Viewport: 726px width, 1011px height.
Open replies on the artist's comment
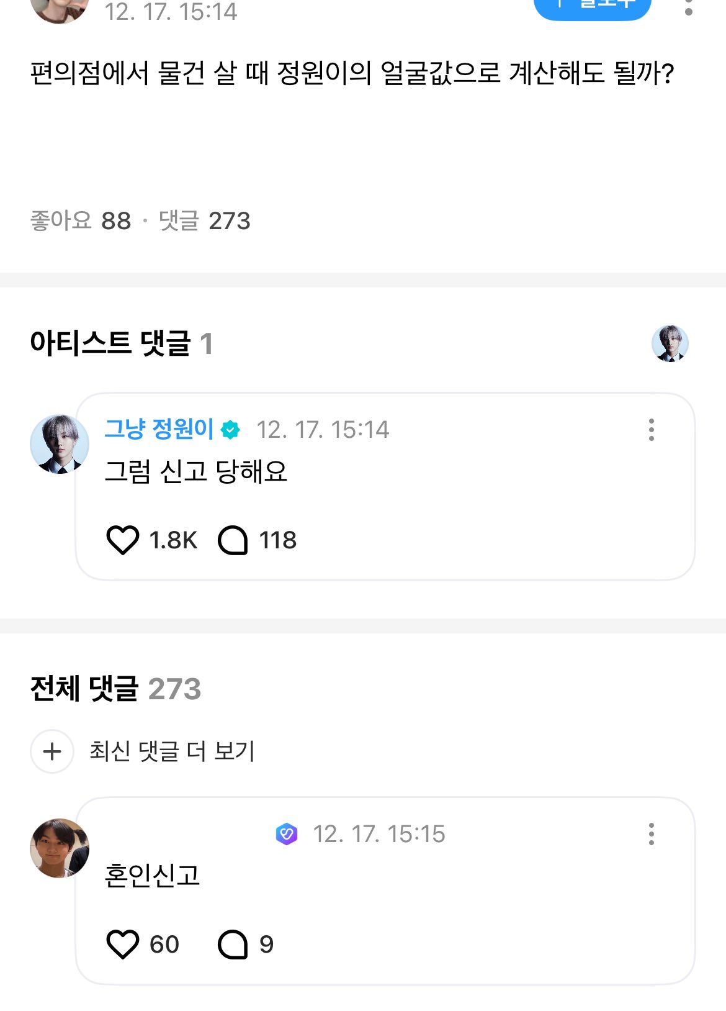(x=233, y=540)
